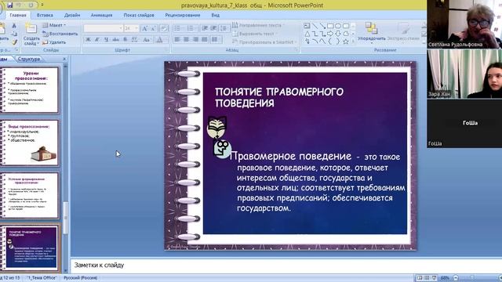502x282 pixels.
Task: Select the Rectangle shape icon
Action: point(330,26)
